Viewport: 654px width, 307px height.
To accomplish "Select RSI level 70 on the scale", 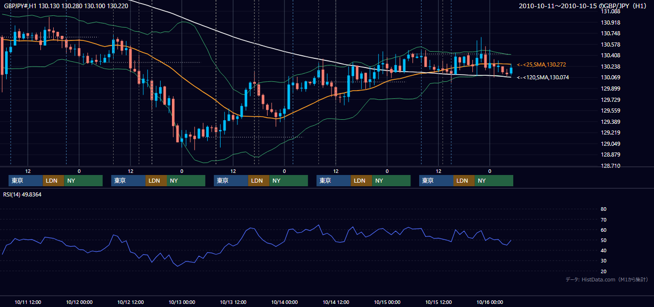I will pyautogui.click(x=603, y=220).
